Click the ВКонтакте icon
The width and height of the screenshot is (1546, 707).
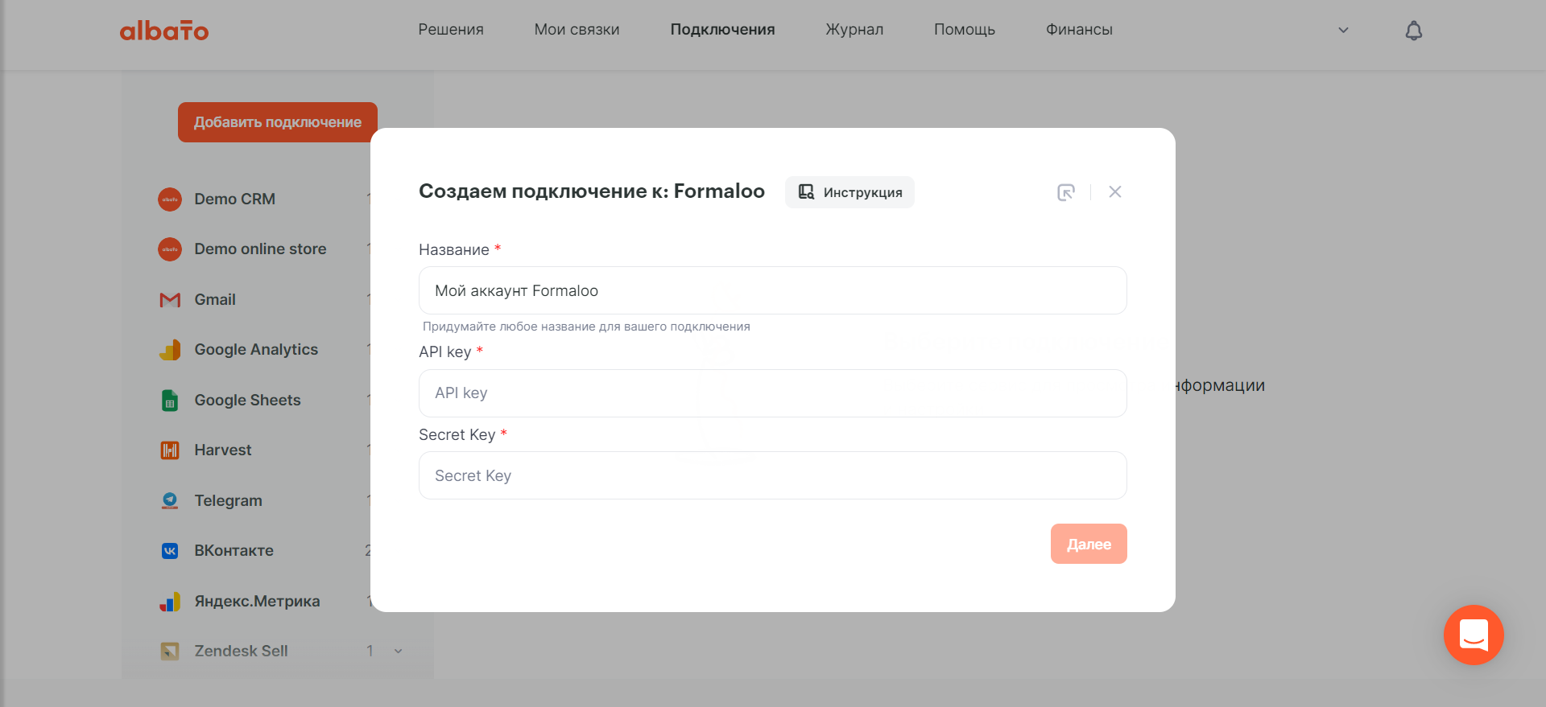point(170,551)
